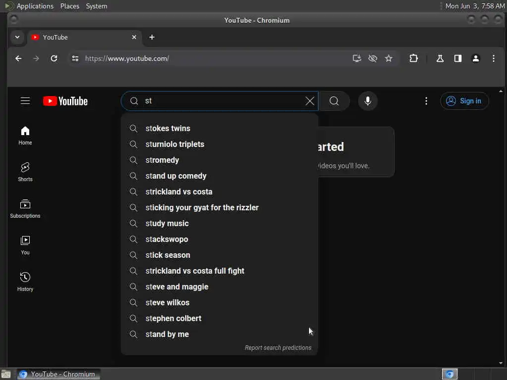Choose the 'study music' suggestion
Viewport: 507px width, 380px height.
point(219,223)
